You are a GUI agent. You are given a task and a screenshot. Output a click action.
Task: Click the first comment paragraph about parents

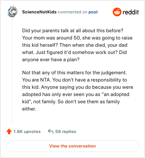point(77,45)
